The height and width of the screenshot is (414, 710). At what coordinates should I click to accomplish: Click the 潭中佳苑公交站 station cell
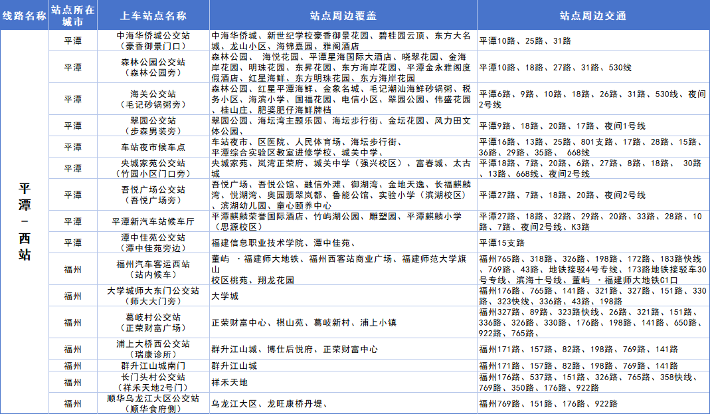click(x=153, y=243)
